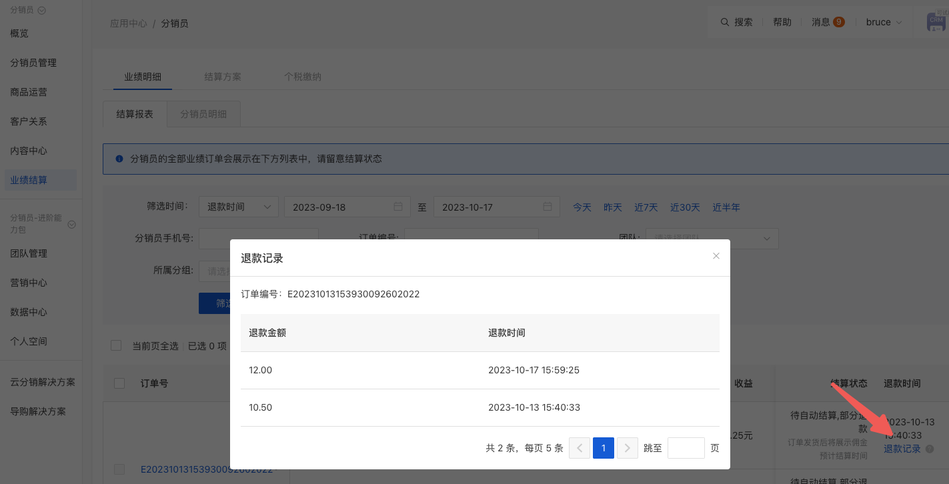The height and width of the screenshot is (484, 949).
Task: Collapse the 分销员-进阶能力包 sidebar group
Action: pyautogui.click(x=72, y=225)
